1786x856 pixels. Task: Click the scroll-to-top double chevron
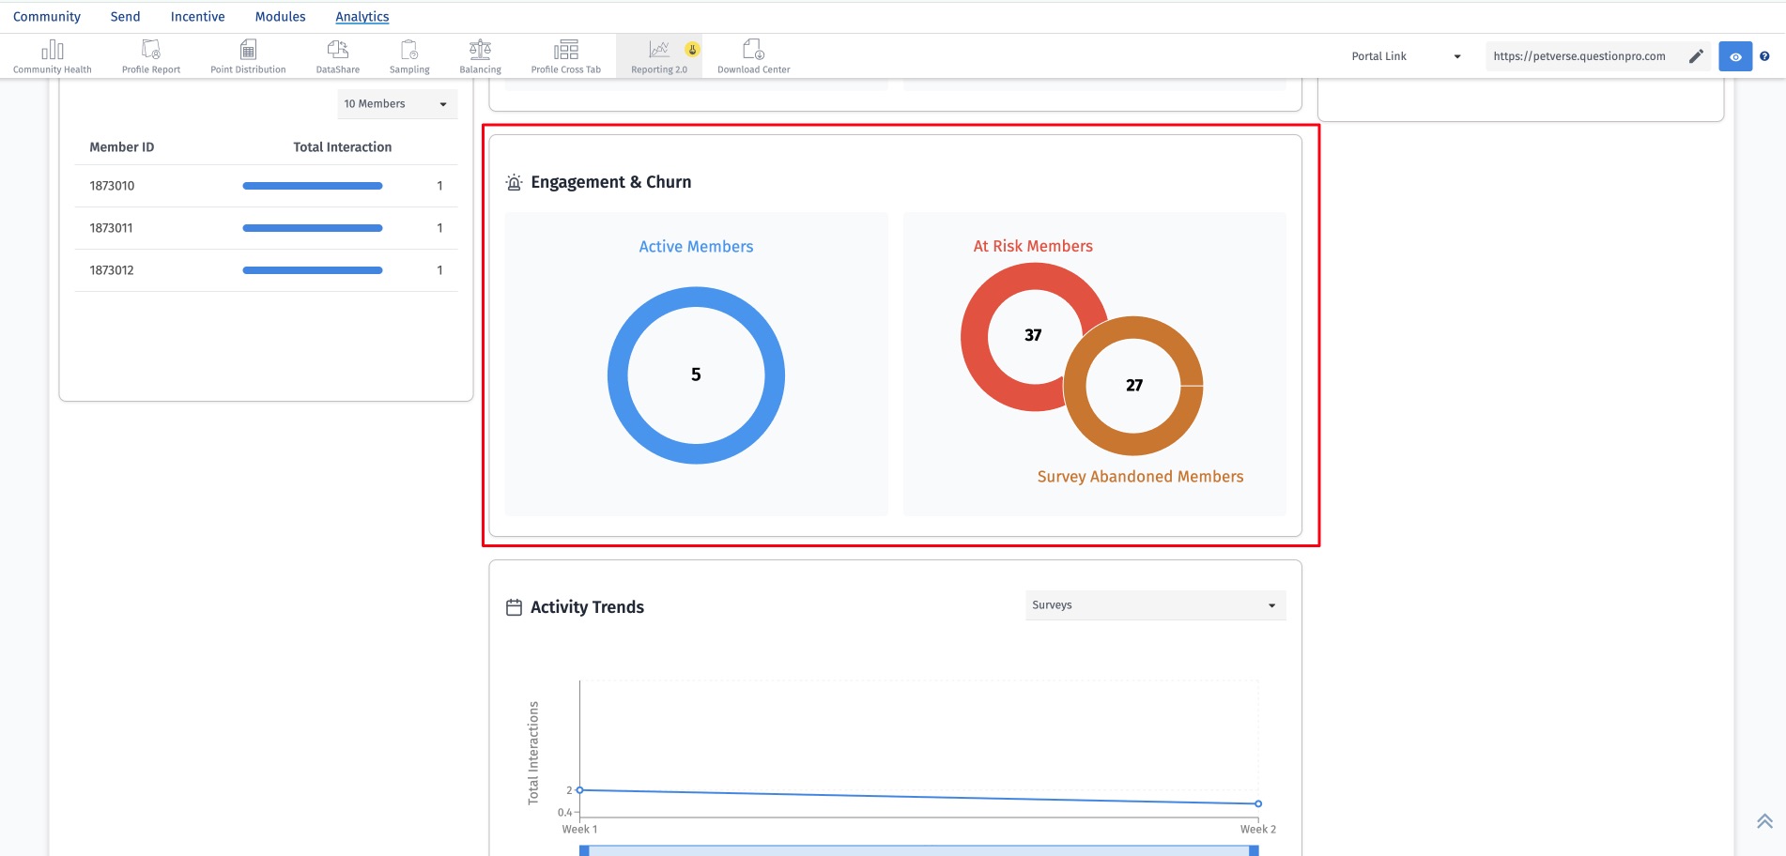[1764, 821]
